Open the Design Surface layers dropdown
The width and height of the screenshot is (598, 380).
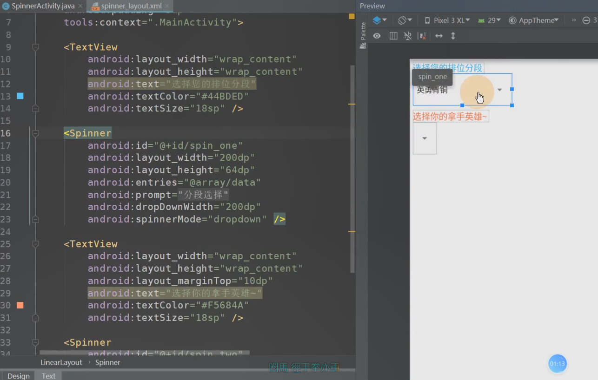coord(379,20)
